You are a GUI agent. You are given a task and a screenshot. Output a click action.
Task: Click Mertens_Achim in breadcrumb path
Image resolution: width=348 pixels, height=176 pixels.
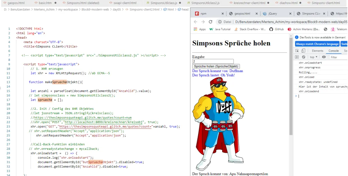tap(44, 10)
